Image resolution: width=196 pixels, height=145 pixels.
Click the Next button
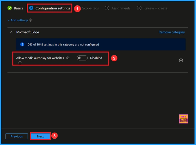[40, 136]
